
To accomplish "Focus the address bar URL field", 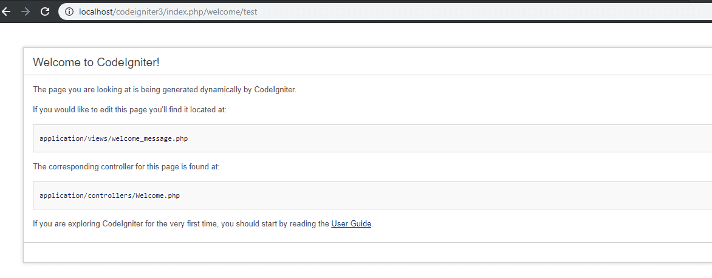I will point(385,12).
